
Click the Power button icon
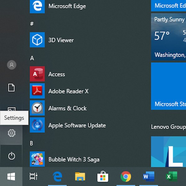click(x=11, y=156)
